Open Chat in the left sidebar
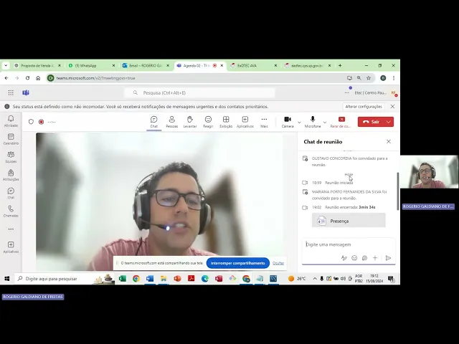This screenshot has height=344, width=459. click(11, 193)
